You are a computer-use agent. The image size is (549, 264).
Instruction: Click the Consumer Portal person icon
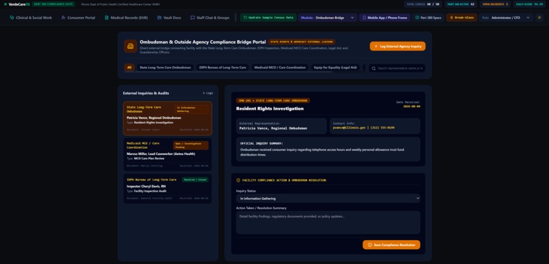coord(63,18)
